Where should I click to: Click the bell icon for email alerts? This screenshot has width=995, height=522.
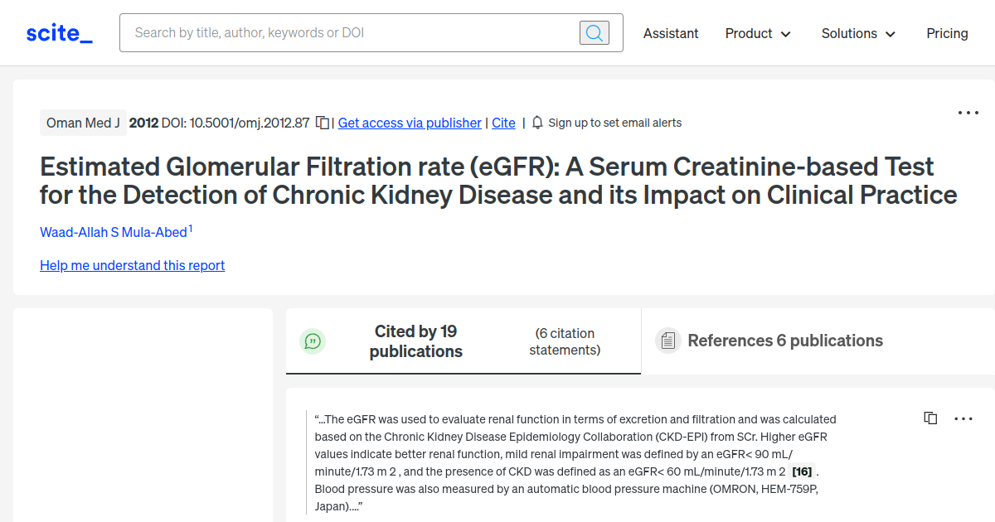[536, 122]
